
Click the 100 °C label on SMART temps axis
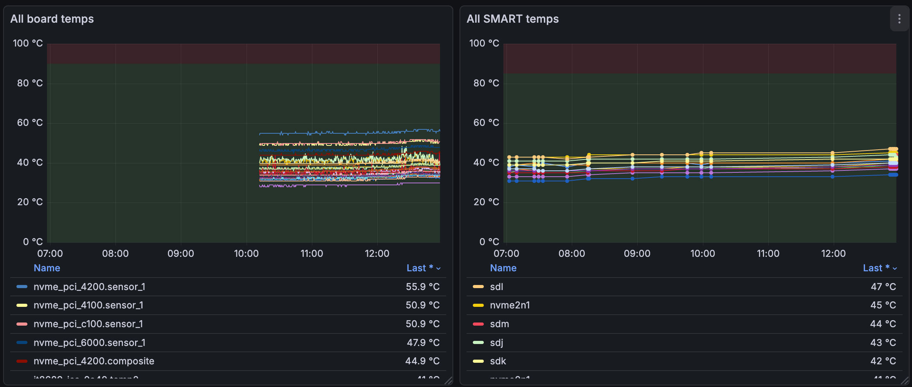tap(484, 43)
